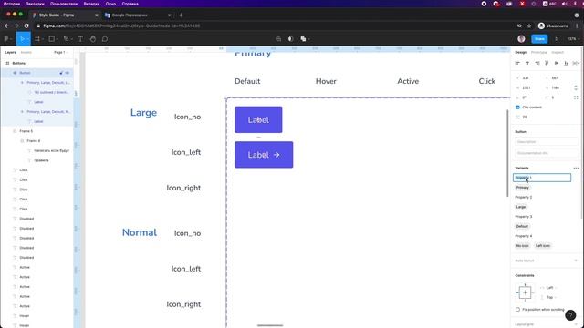Click align top icon
Screen dimensions: 584x328
[547, 63]
